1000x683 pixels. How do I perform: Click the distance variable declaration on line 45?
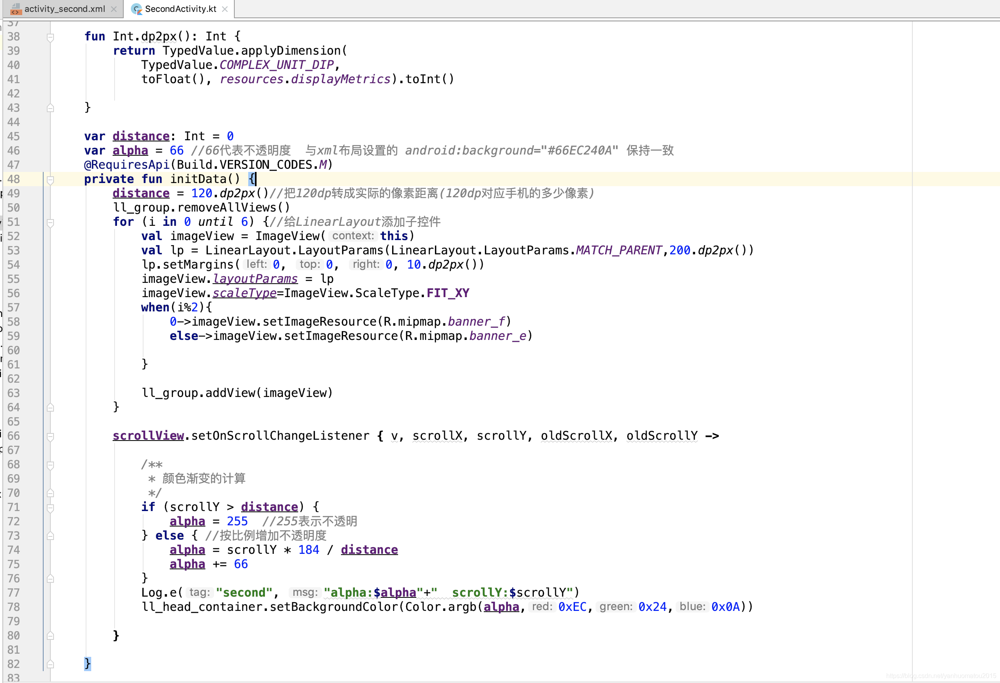tap(141, 136)
